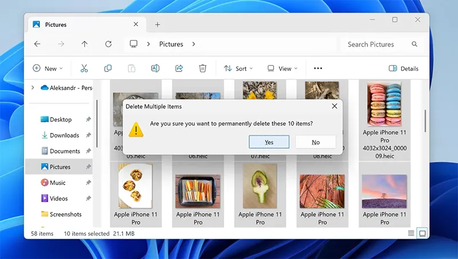Screen dimensions: 458x259
Task: Click the This PC monitor icon in address bar
Action: tap(133, 44)
